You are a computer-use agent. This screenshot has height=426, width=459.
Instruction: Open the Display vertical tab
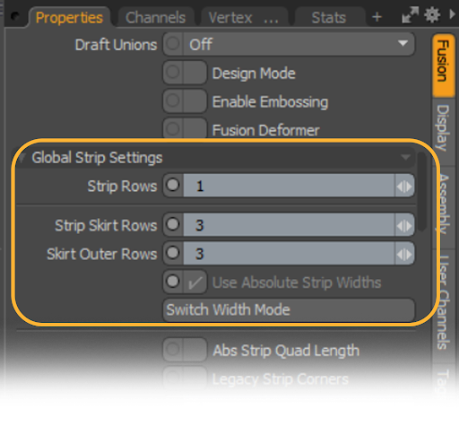443,128
